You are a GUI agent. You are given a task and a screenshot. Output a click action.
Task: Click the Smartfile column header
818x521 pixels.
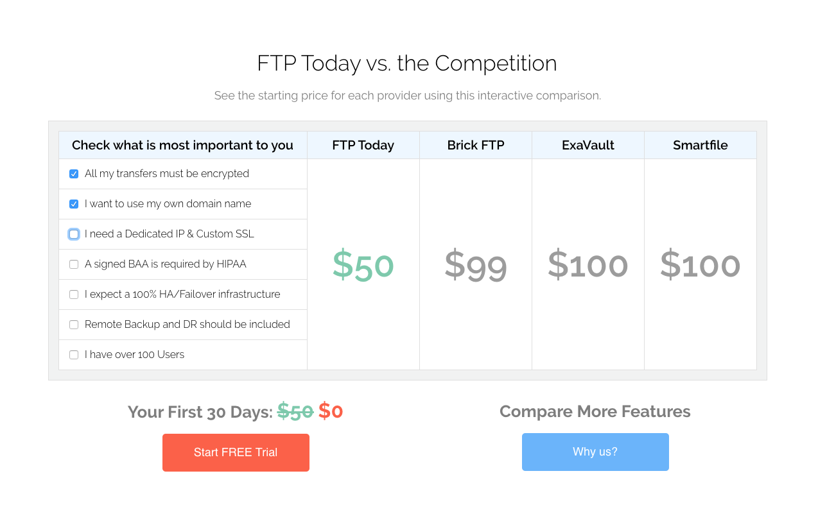(700, 145)
